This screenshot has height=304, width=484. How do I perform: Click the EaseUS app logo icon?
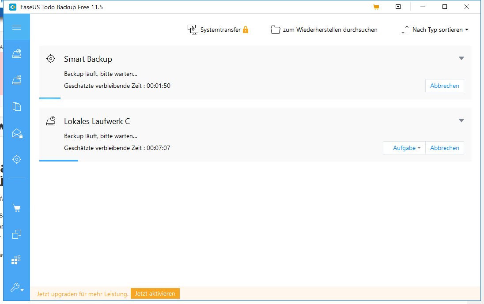tap(13, 7)
